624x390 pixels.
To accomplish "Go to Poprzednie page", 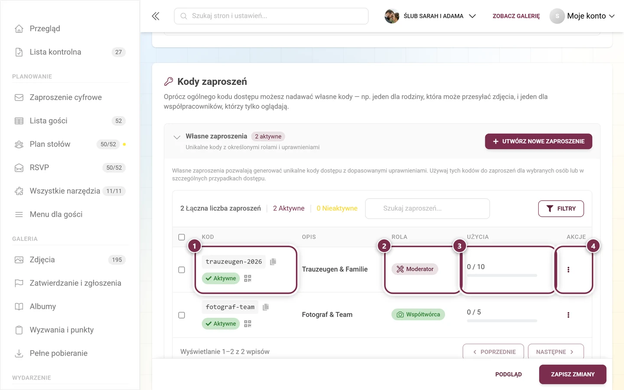I will pos(493,352).
